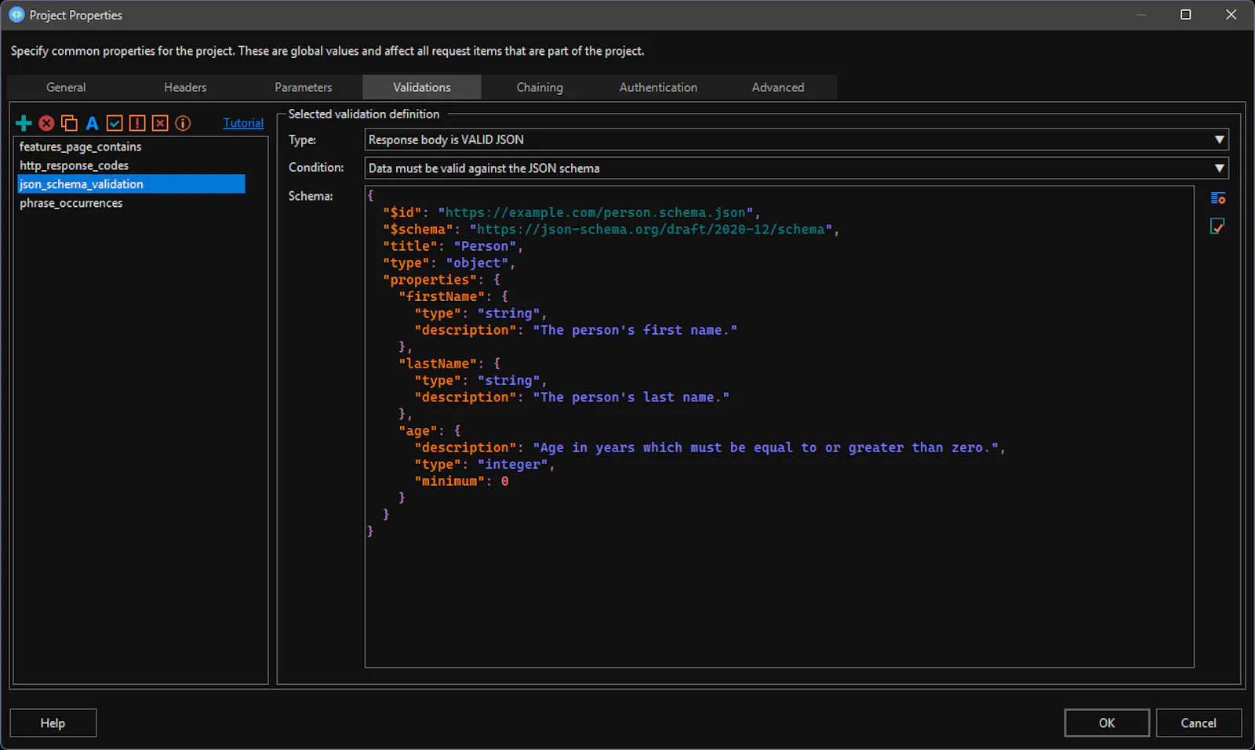Click inside the Schema editor field

[x=780, y=426]
